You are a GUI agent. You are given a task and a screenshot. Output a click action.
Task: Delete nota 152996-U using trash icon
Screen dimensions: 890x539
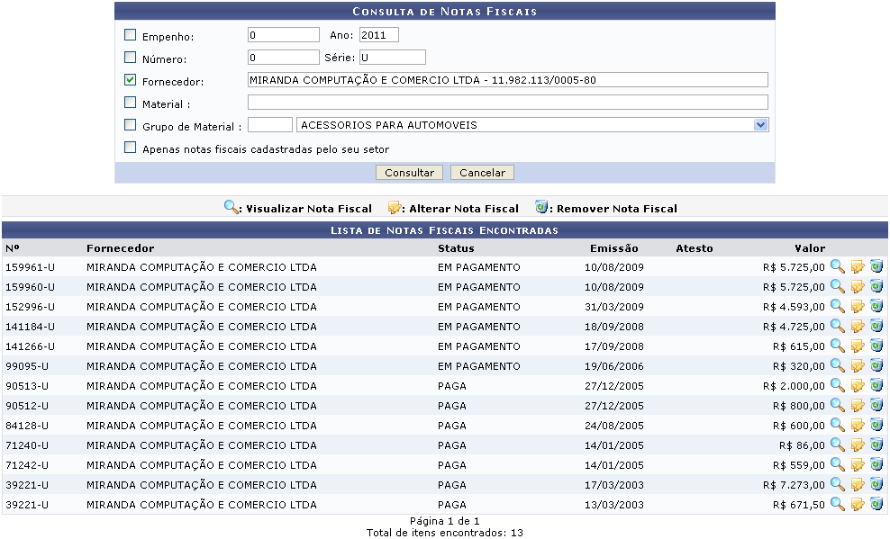click(x=876, y=306)
